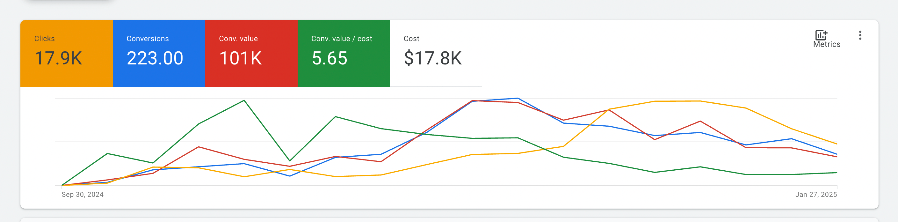
Task: Click the Jan 27, 2025 end date label
Action: 816,195
